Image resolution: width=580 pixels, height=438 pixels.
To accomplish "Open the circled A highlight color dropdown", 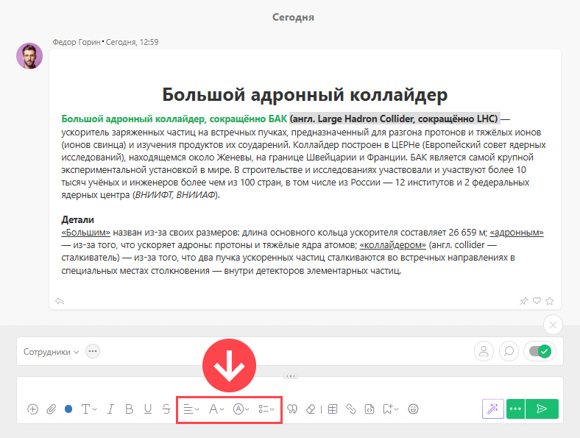I will [241, 409].
